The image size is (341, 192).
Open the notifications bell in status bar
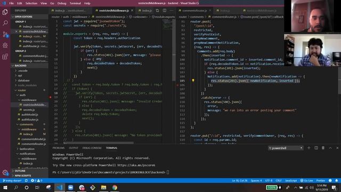coord(336,180)
